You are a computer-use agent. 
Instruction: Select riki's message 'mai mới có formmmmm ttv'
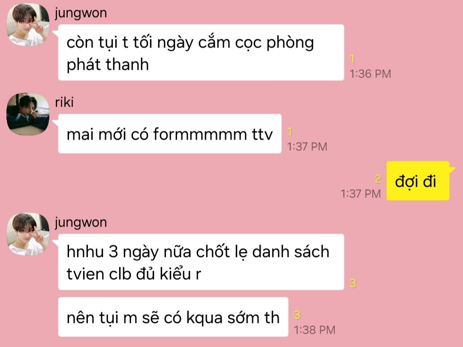[170, 134]
